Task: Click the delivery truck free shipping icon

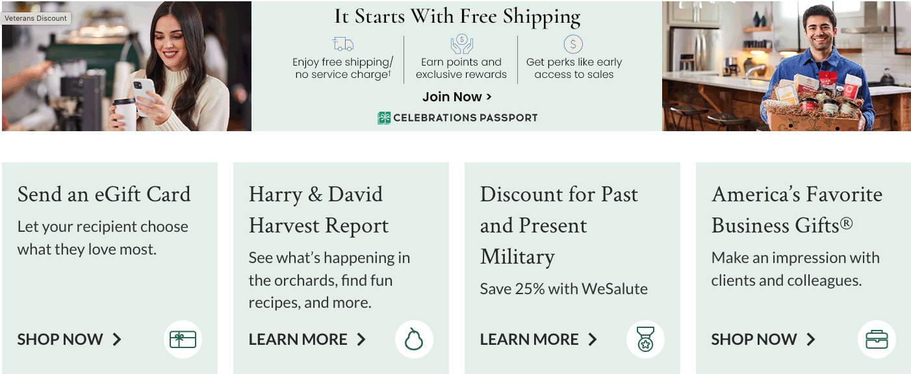Action: (342, 44)
